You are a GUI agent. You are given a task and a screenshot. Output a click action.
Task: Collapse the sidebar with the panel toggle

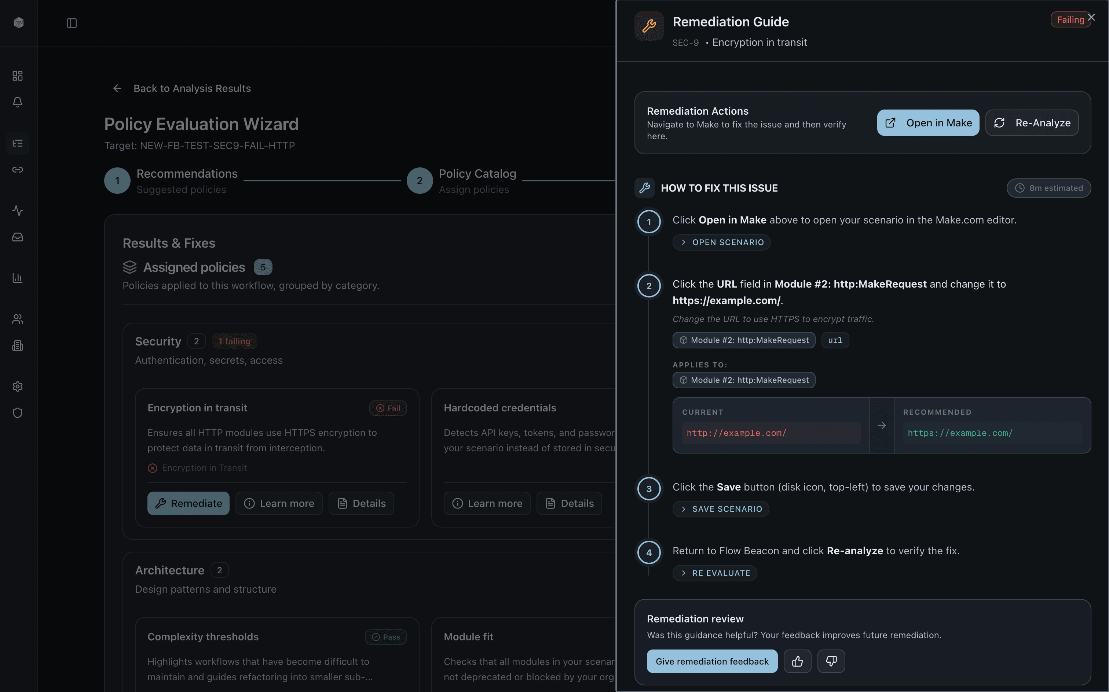coord(72,23)
